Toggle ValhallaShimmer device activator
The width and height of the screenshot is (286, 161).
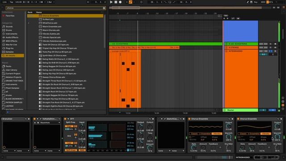pyautogui.click(x=34, y=119)
